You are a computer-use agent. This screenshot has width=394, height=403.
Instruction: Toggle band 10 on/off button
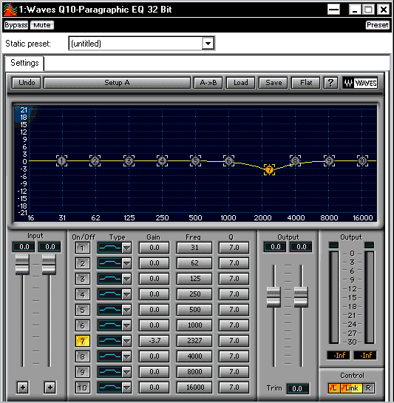pos(83,387)
